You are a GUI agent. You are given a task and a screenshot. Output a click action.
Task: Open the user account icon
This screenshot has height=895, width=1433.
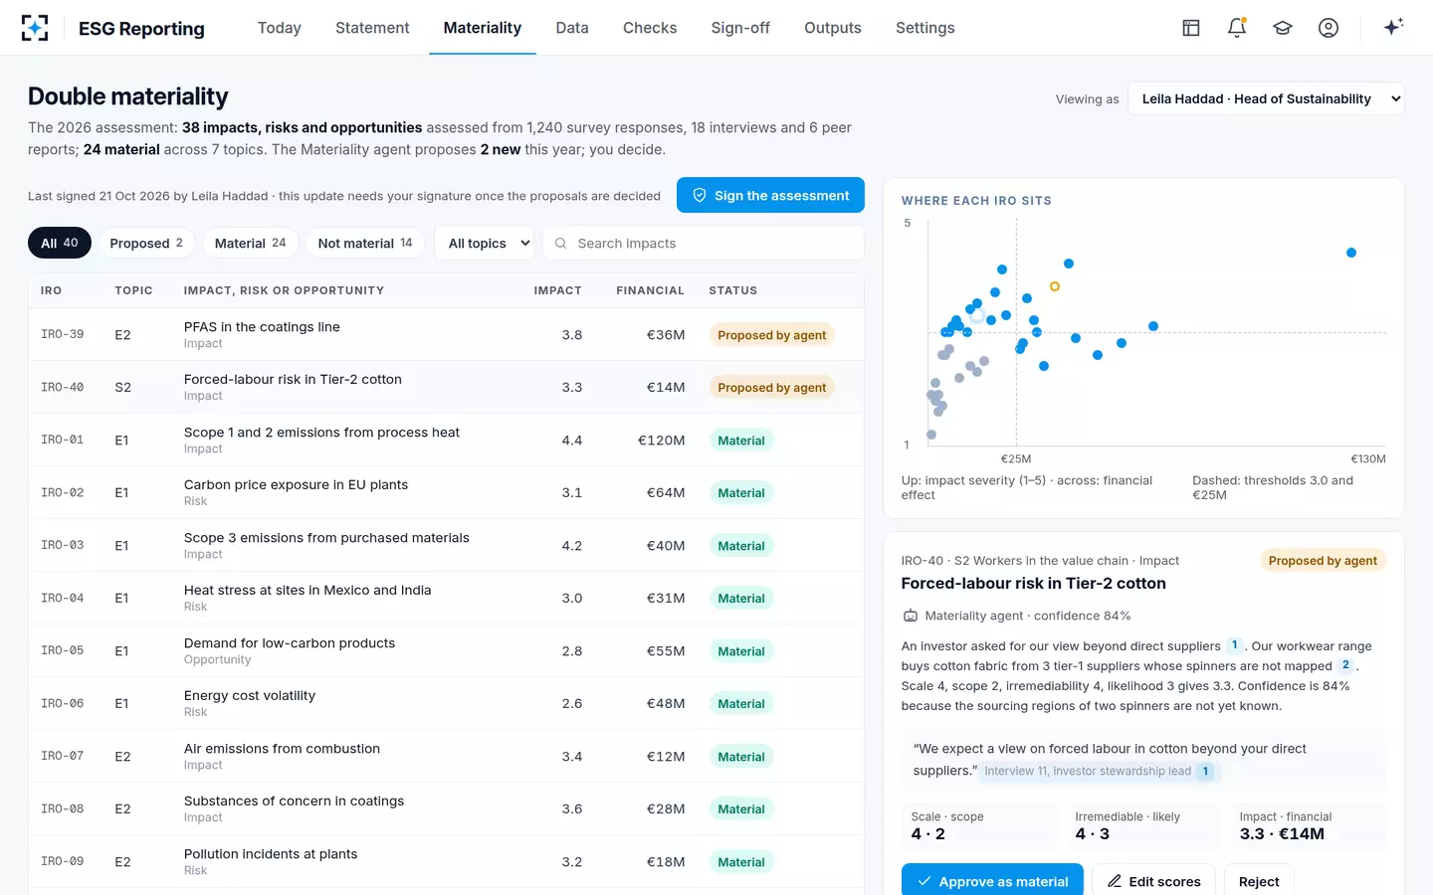[x=1329, y=28]
